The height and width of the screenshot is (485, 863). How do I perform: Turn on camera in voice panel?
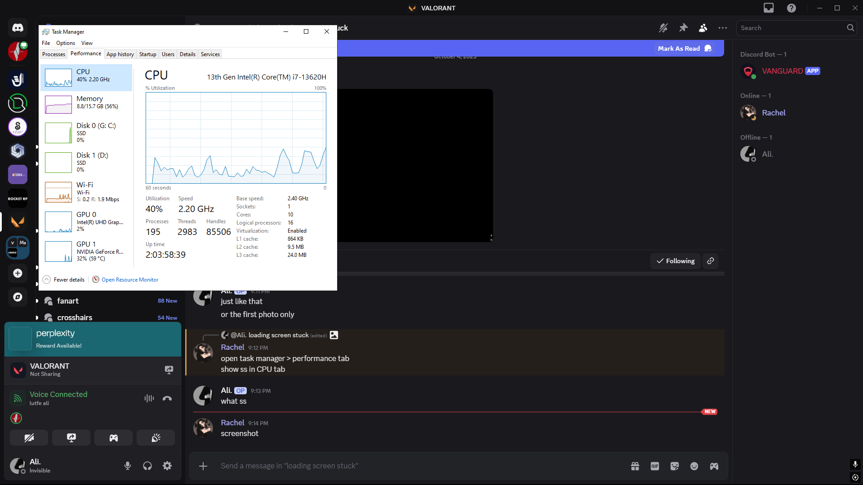[x=29, y=438]
